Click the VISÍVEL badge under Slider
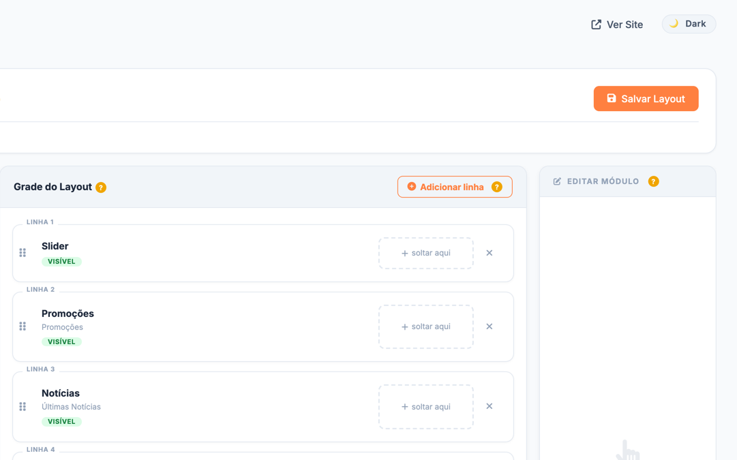The width and height of the screenshot is (737, 460). tap(61, 261)
